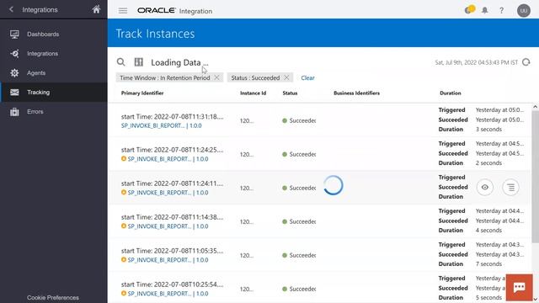This screenshot has height=303, width=539.
Task: Click the Agents gear icon
Action: coord(14,73)
